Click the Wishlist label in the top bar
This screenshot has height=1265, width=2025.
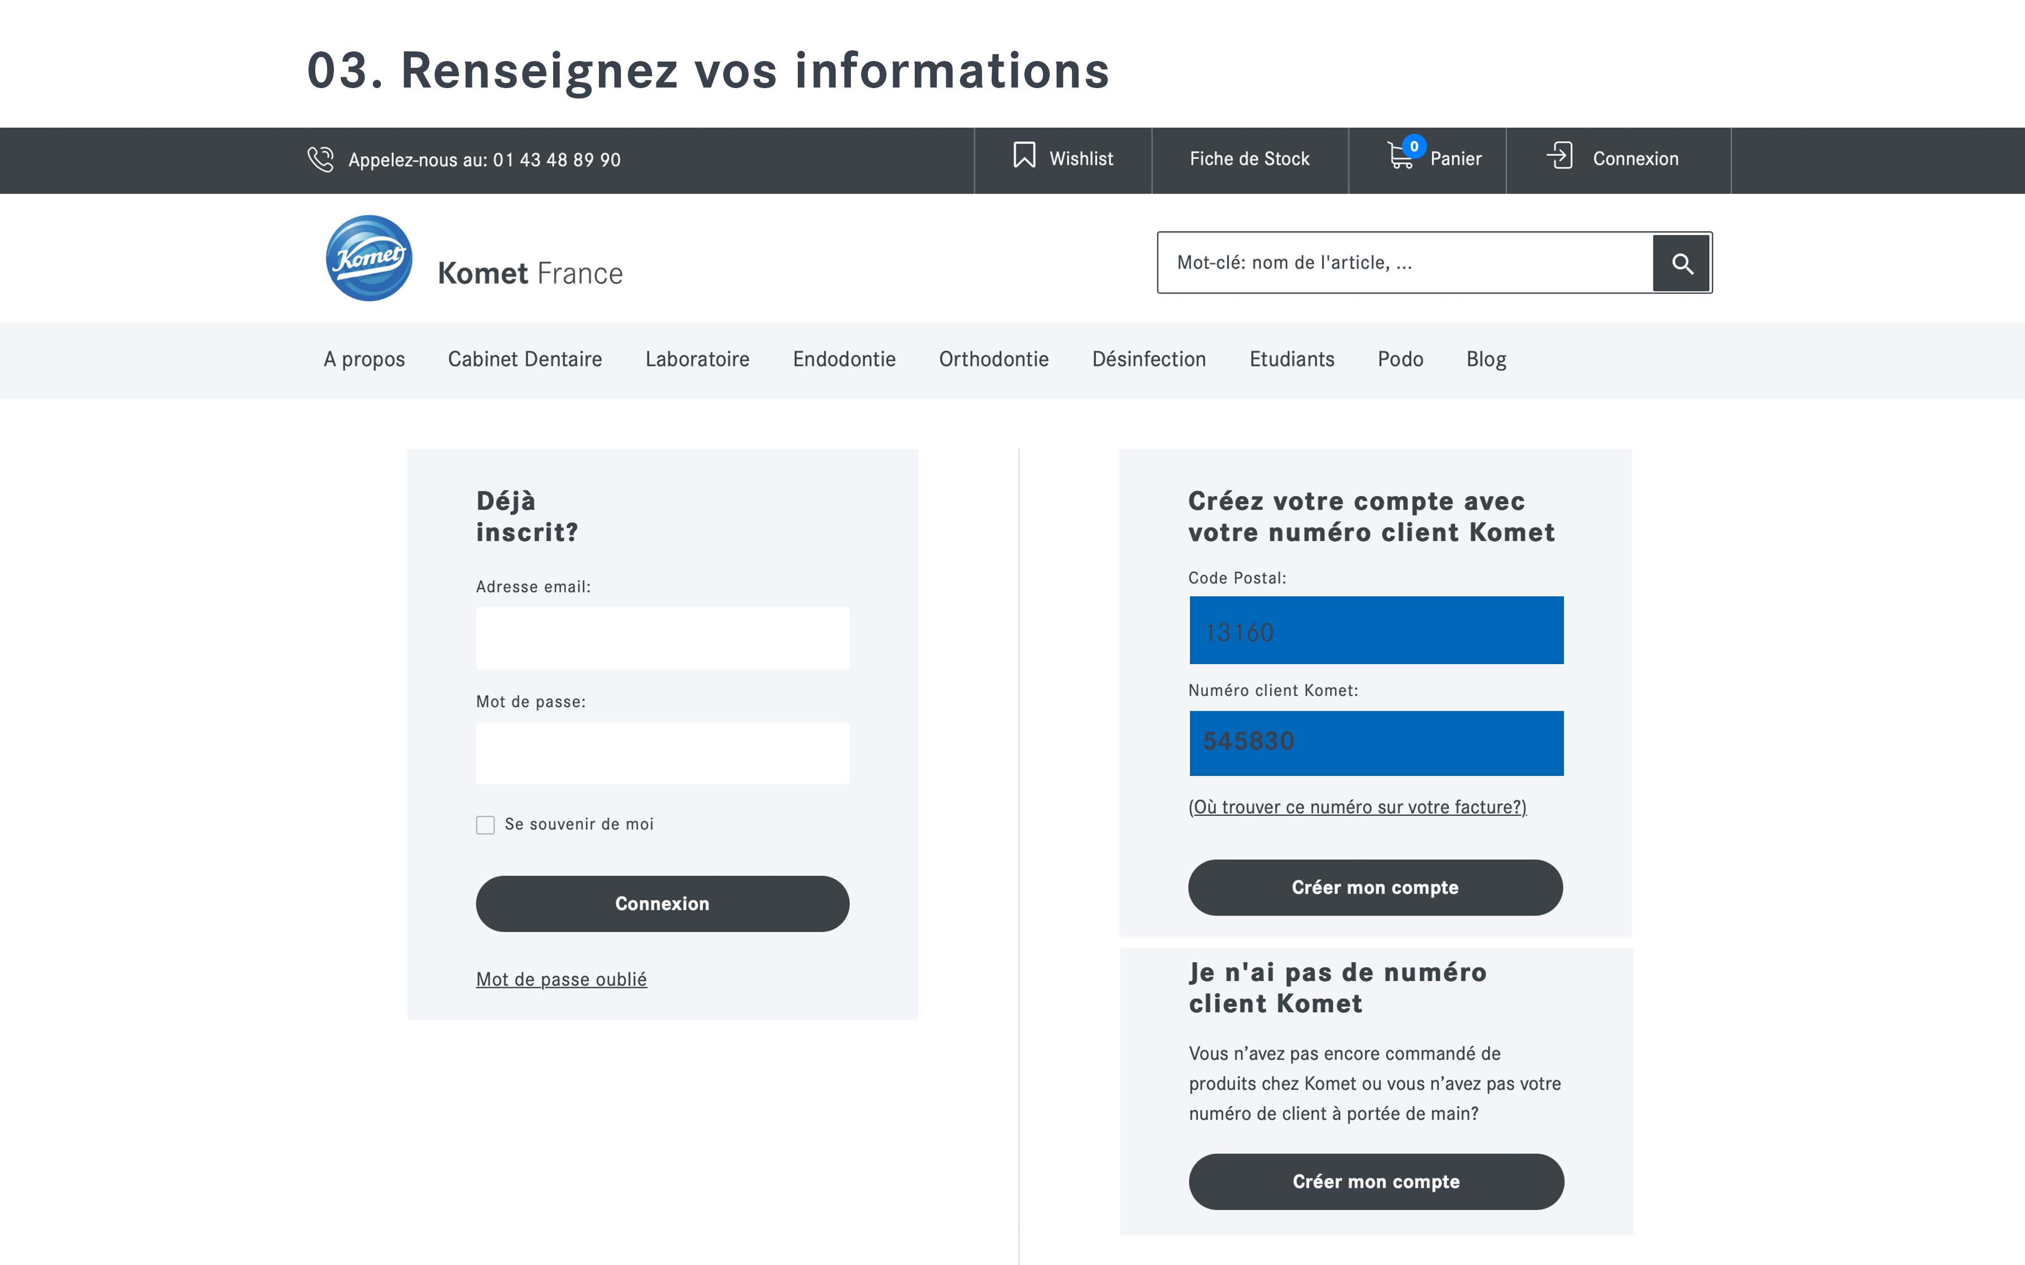(x=1081, y=159)
